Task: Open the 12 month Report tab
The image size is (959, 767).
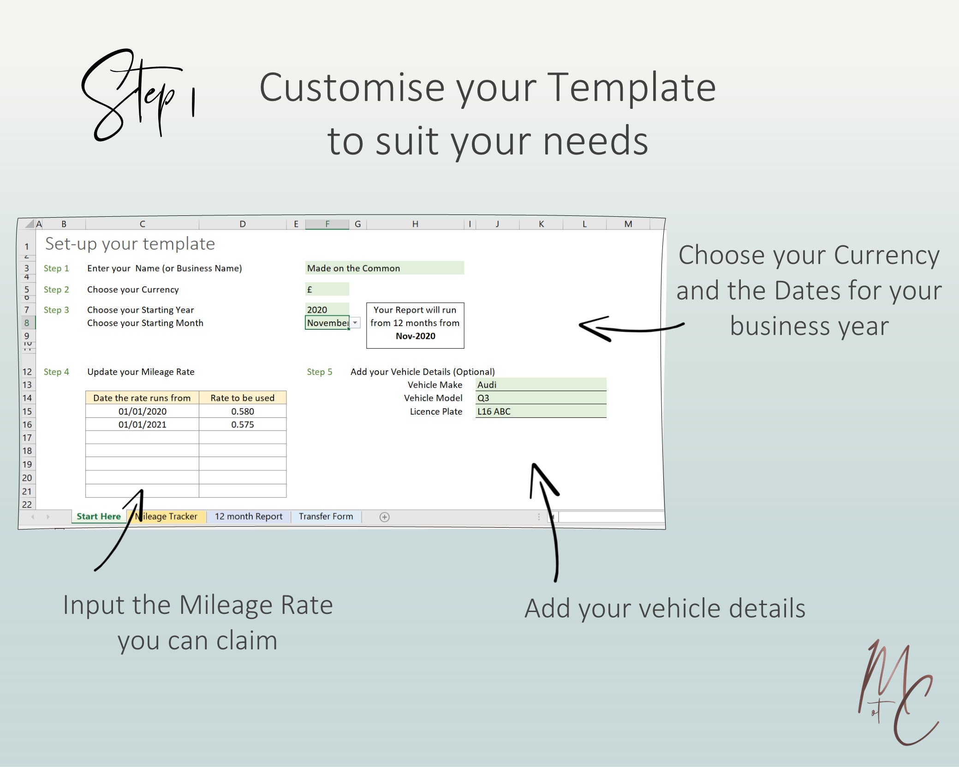Action: pos(248,516)
